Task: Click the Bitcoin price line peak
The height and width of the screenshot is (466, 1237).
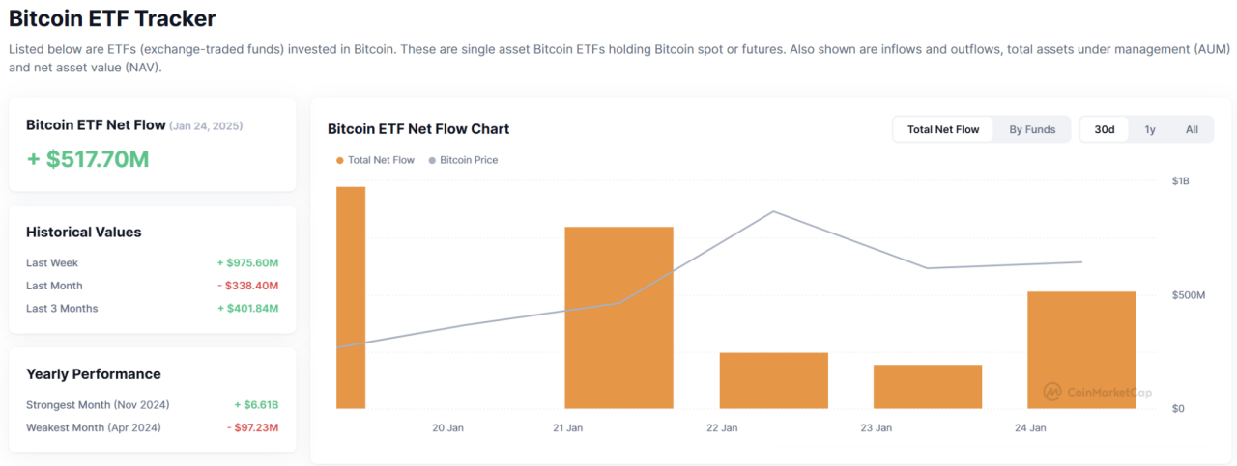Action: pos(773,211)
